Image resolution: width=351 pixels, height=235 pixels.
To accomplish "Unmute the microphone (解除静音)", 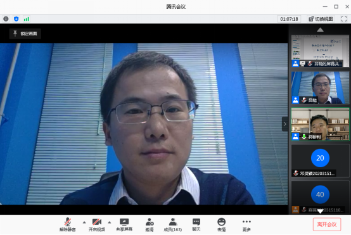I will 68,225.
